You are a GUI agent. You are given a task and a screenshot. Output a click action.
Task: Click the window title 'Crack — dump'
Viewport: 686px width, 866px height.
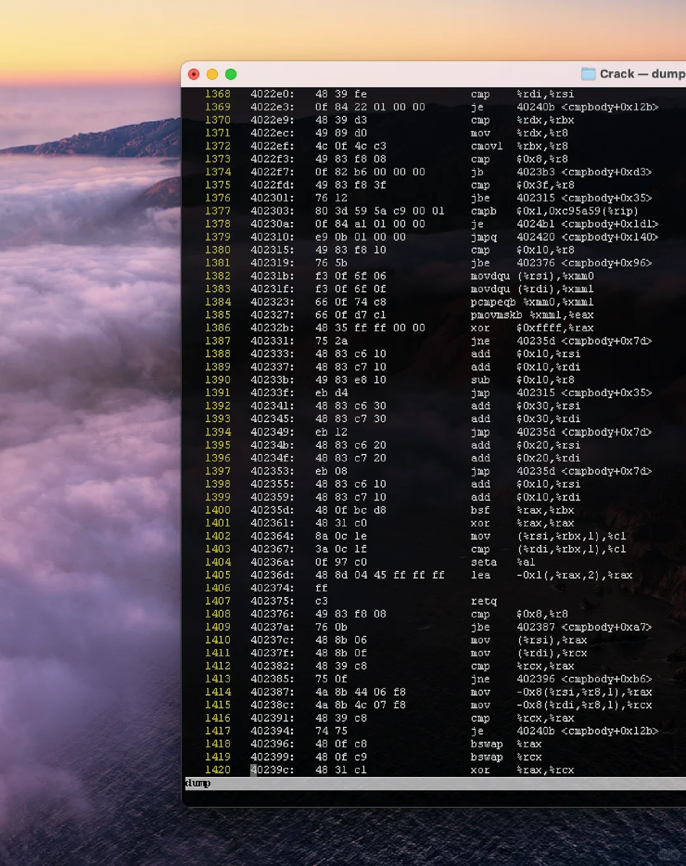642,74
